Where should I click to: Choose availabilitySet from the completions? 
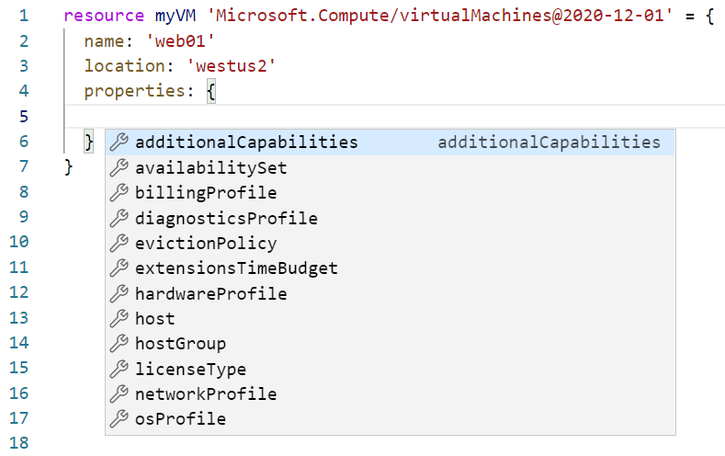tap(210, 168)
